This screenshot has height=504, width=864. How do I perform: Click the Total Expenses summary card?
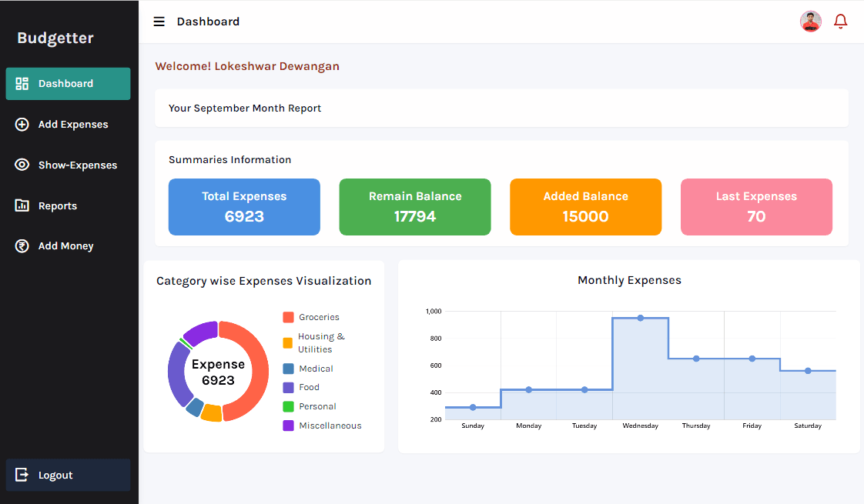[x=244, y=207]
